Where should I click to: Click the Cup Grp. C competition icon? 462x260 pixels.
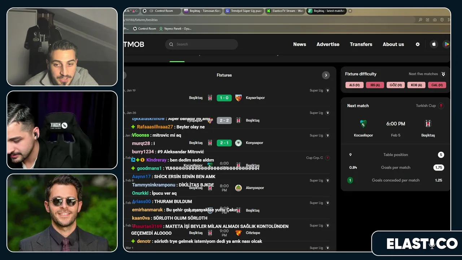coord(327,158)
